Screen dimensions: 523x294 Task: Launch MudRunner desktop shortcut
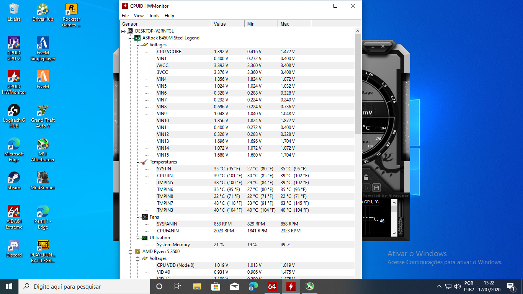43,181
